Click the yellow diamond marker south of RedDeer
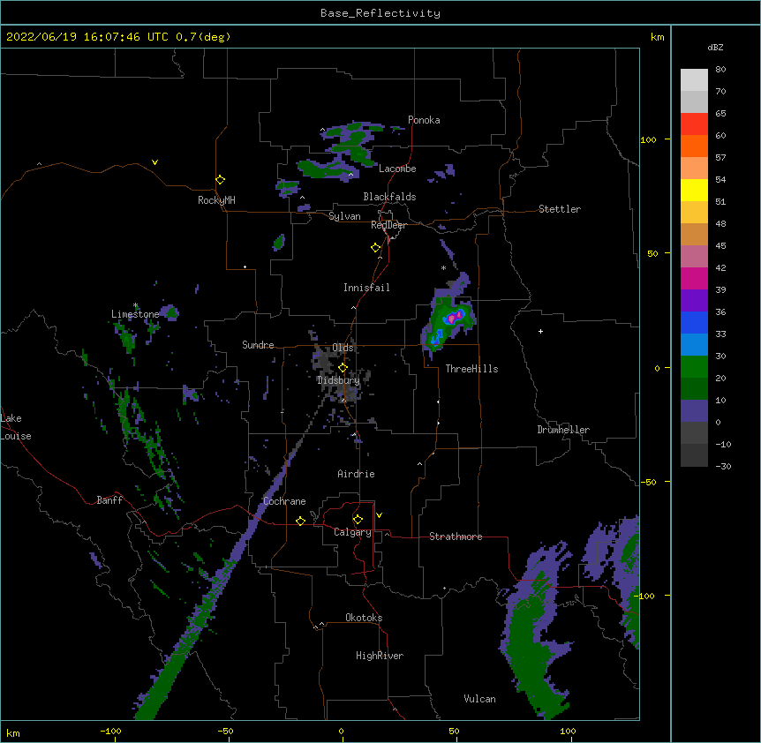This screenshot has height=743, width=761. coord(375,248)
